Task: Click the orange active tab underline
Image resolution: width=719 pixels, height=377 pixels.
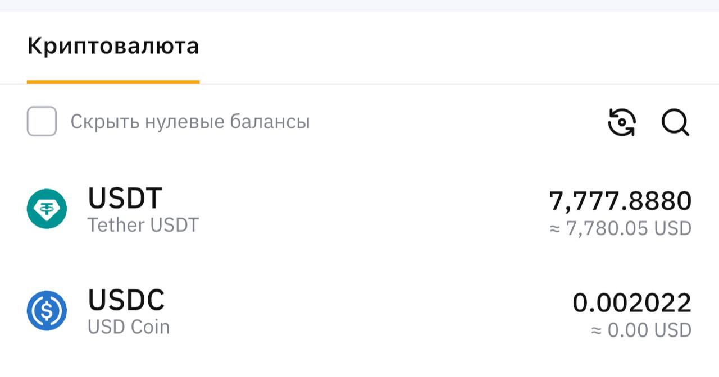Action: pyautogui.click(x=113, y=82)
